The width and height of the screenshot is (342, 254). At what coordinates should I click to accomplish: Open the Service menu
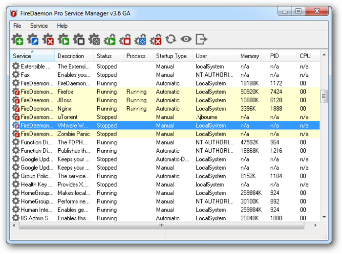tap(39, 26)
